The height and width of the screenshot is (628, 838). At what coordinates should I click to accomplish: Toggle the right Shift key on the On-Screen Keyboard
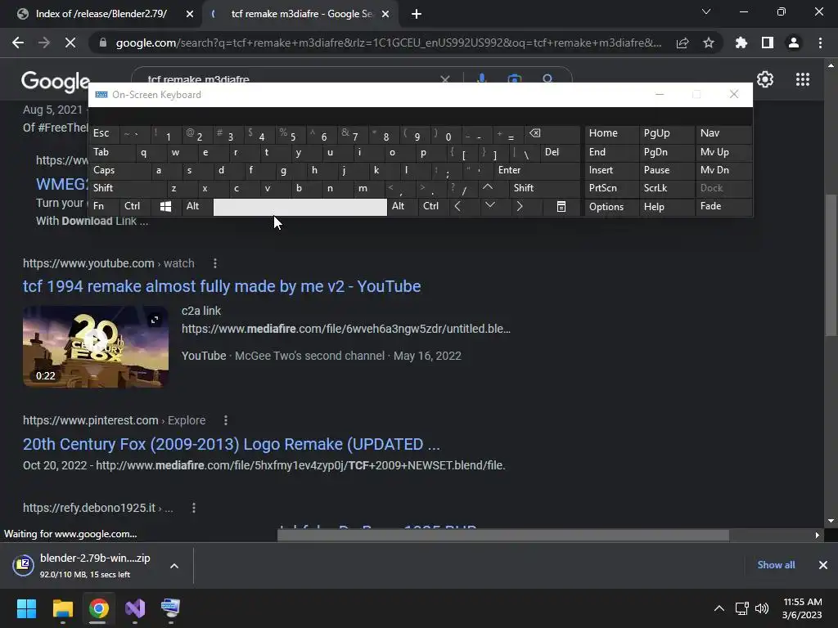544,188
